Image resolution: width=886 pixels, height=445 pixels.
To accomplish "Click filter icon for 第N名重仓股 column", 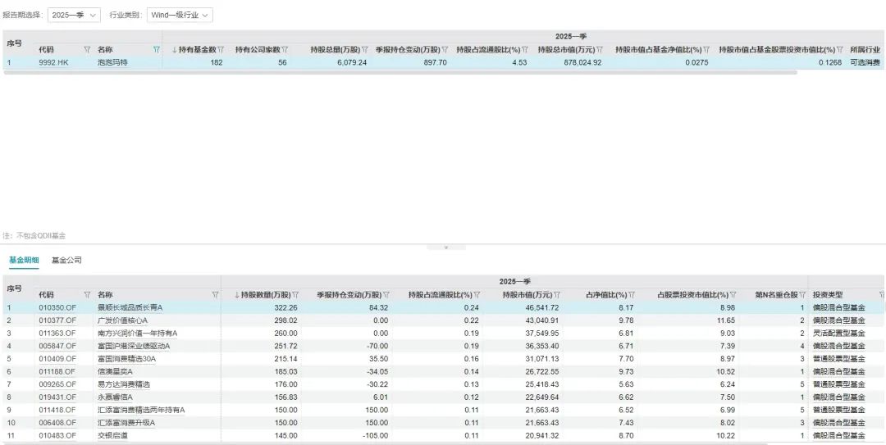I will [801, 295].
